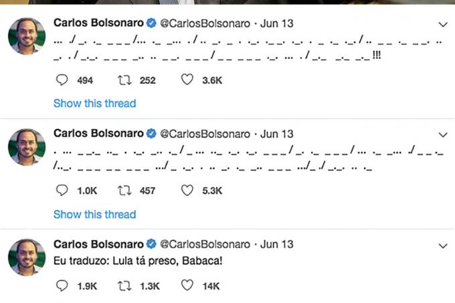Like the tweet with 14K likes
This screenshot has height=303, width=455.
pos(188,286)
